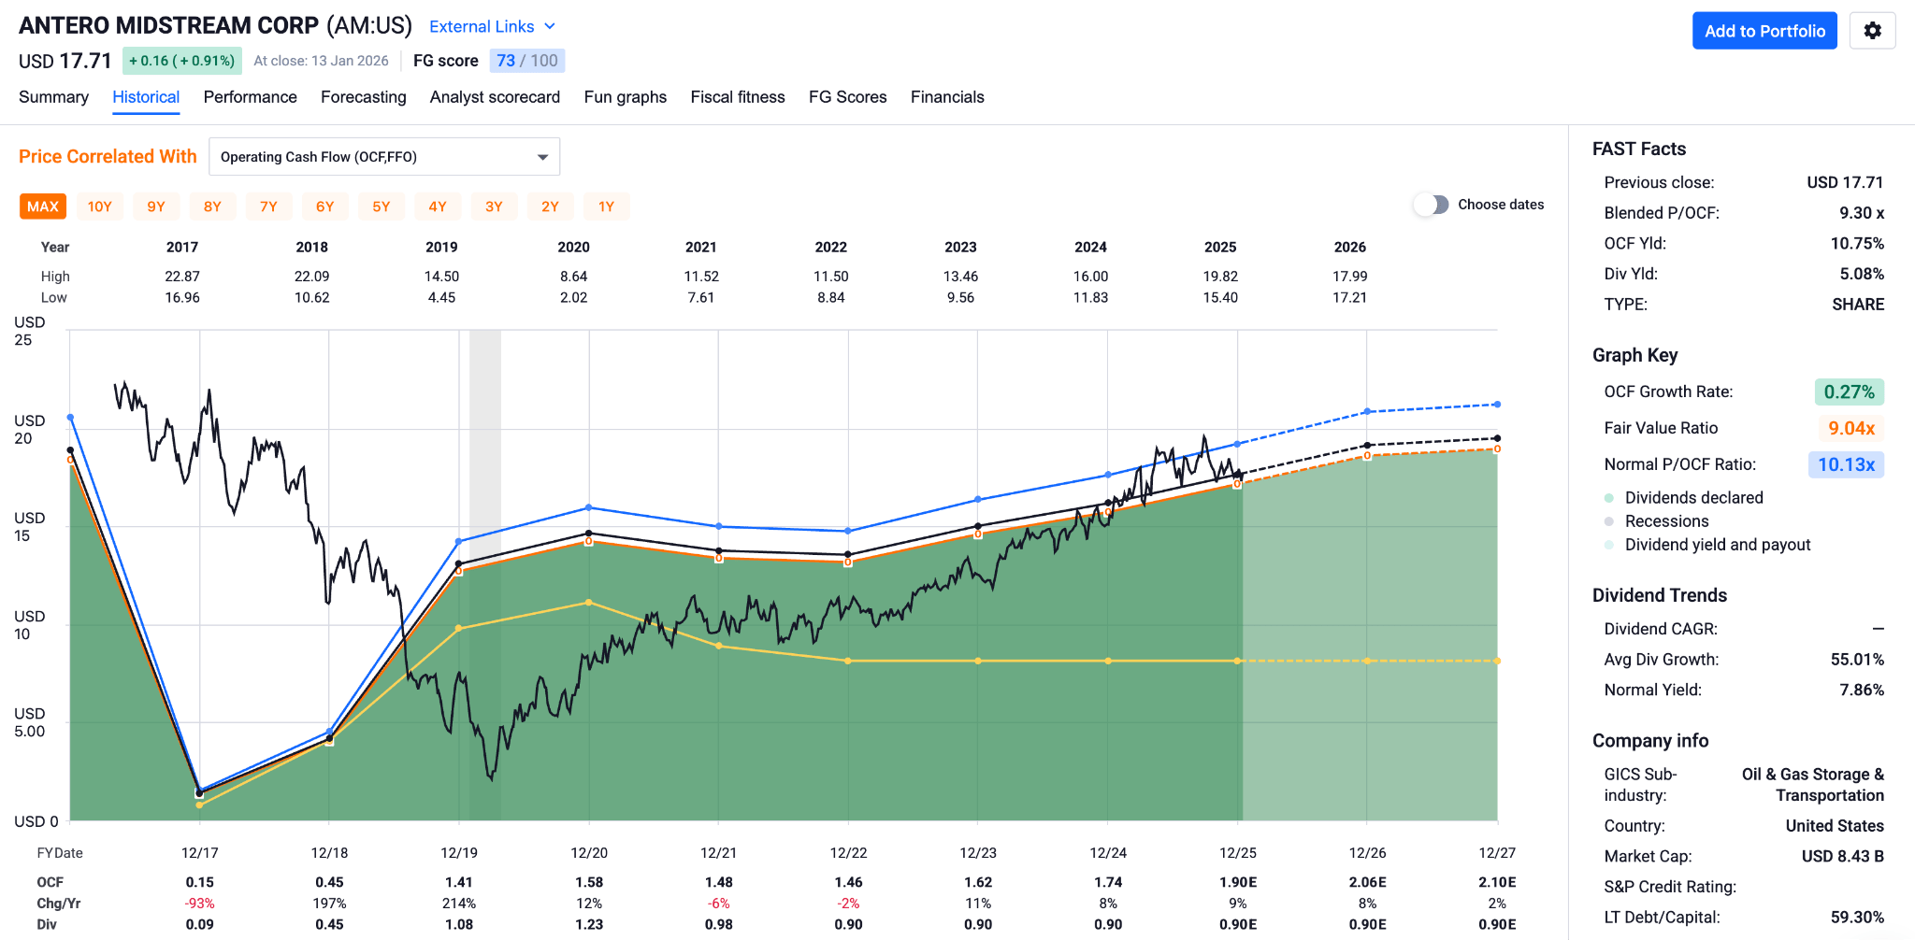The height and width of the screenshot is (940, 1915).
Task: Toggle Dividends declared legend dot
Action: click(1609, 498)
